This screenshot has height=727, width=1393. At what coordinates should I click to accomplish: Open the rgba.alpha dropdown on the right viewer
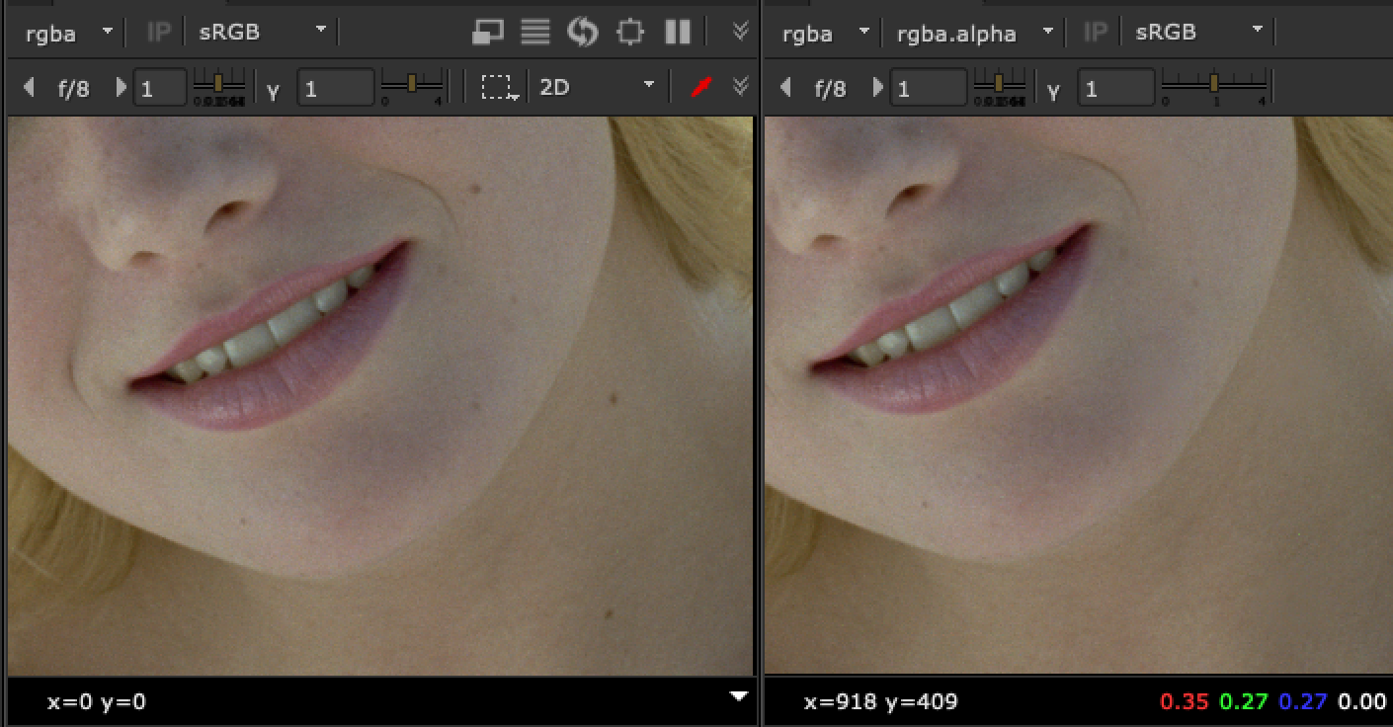pyautogui.click(x=973, y=32)
